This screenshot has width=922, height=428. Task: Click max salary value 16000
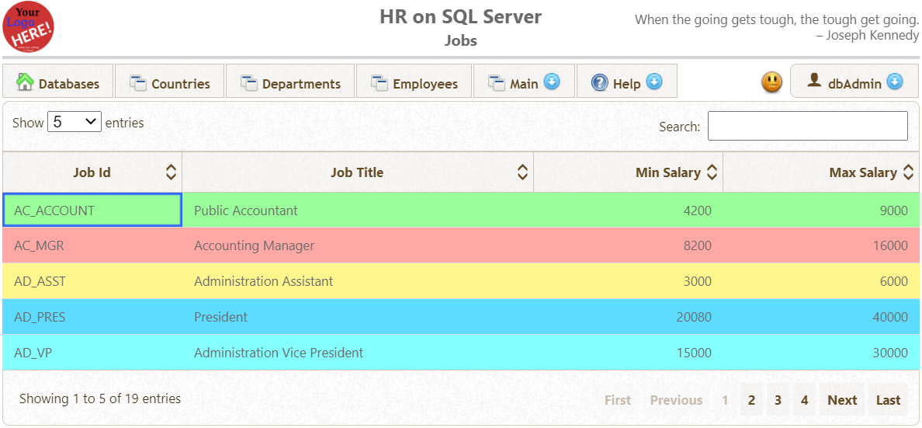[x=890, y=245]
